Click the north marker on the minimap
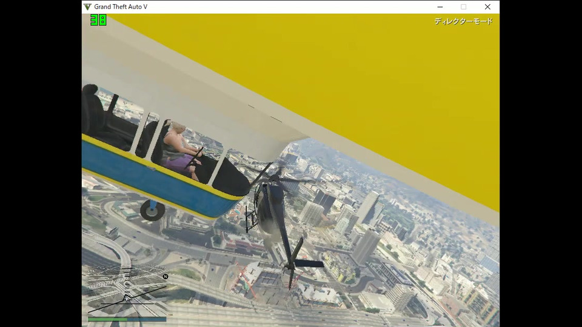Viewport: 582px width, 327px height. pyautogui.click(x=166, y=277)
